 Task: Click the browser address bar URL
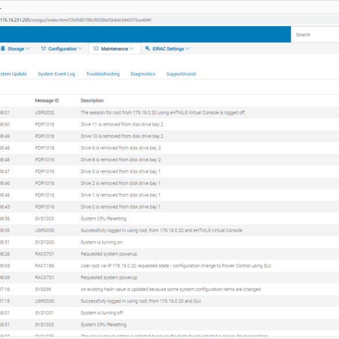click(x=76, y=20)
